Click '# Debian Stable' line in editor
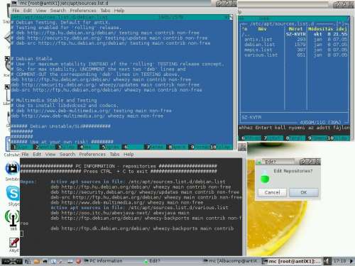The height and width of the screenshot is (266, 355). tap(32, 59)
